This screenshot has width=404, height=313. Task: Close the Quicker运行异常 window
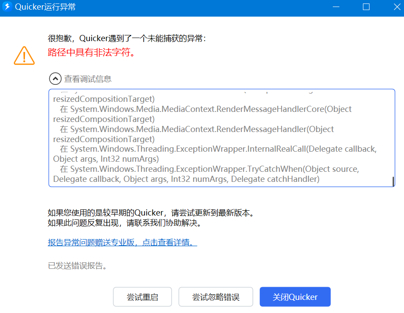click(x=397, y=7)
